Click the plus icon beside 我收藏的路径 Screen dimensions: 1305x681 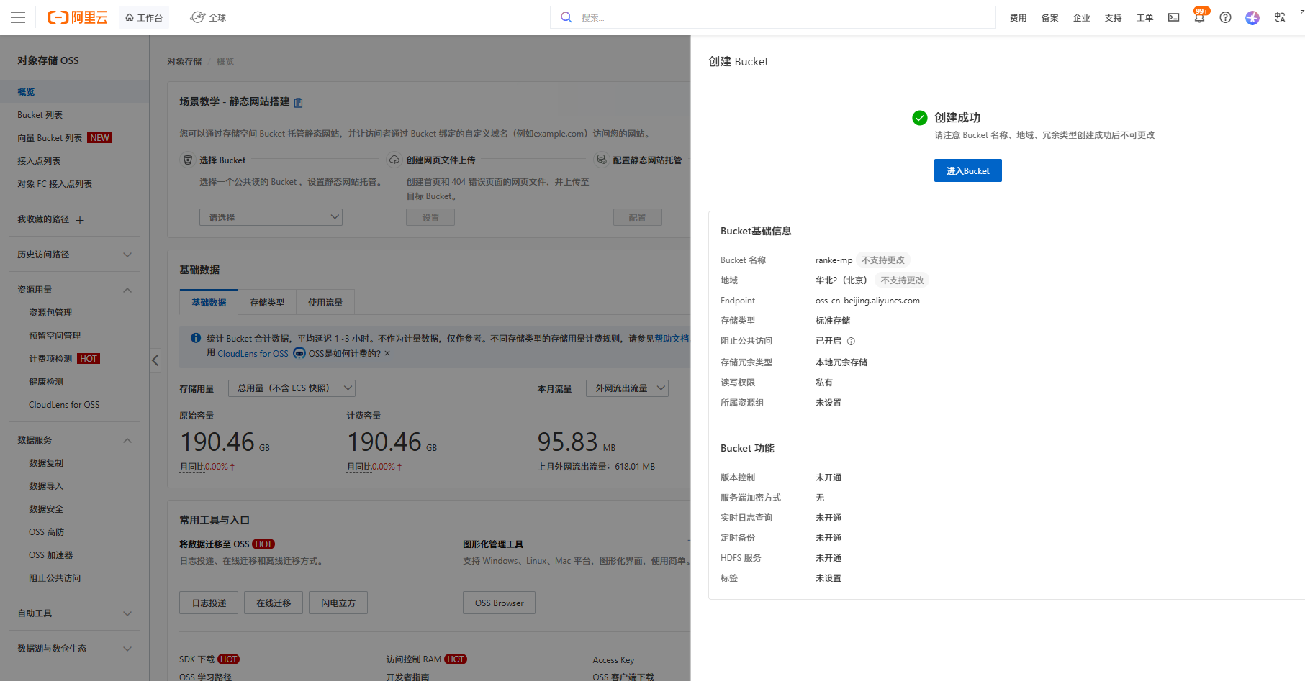(80, 220)
